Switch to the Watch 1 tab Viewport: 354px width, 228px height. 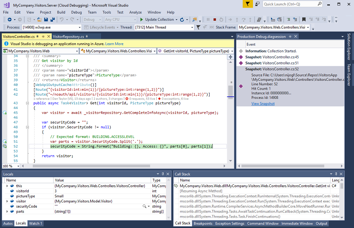coord(35,223)
